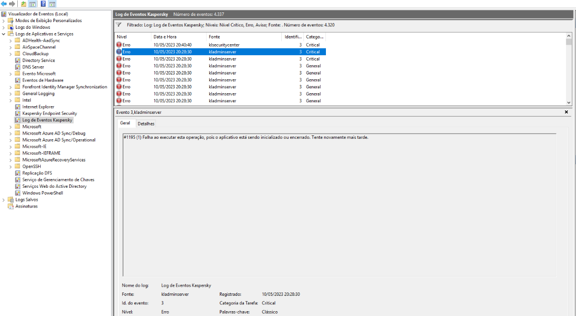
Task: Click the Categoria da Tarefa value Critical
Action: point(269,303)
